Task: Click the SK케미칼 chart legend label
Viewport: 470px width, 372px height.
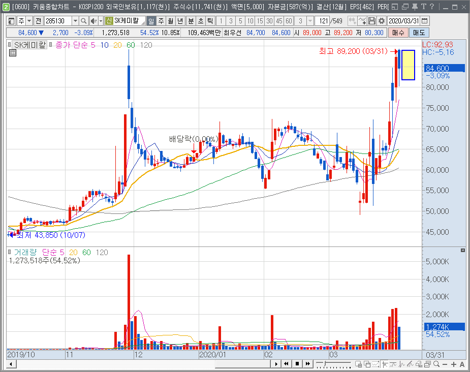Action: 29,45
